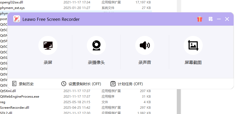Click date 2025-01-20 11:27 of phymem_ext.sys
This screenshot has width=235, height=114.
[77, 8]
